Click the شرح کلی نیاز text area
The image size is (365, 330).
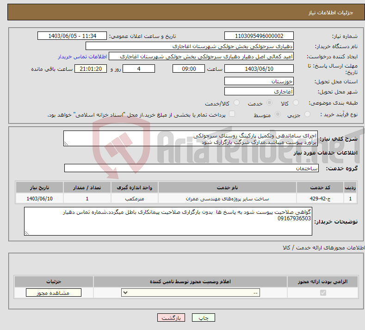coord(191,138)
